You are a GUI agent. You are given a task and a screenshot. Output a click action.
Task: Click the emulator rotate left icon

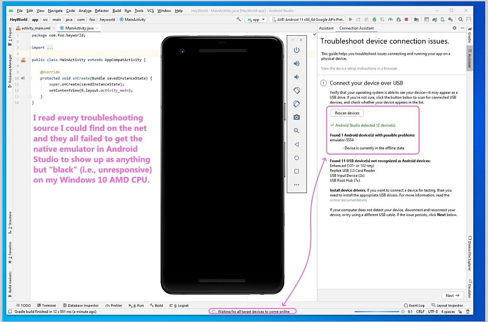point(296,90)
